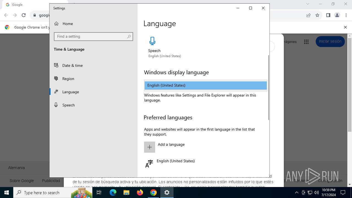
Task: Bookmark this tab with star icon
Action: (x=317, y=15)
